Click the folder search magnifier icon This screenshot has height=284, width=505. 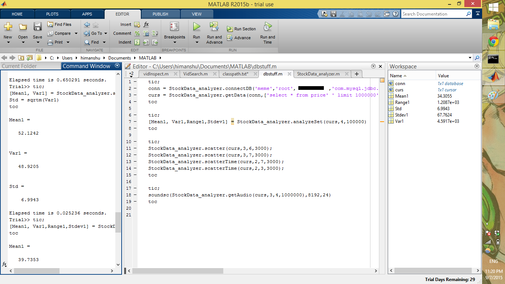tap(477, 58)
